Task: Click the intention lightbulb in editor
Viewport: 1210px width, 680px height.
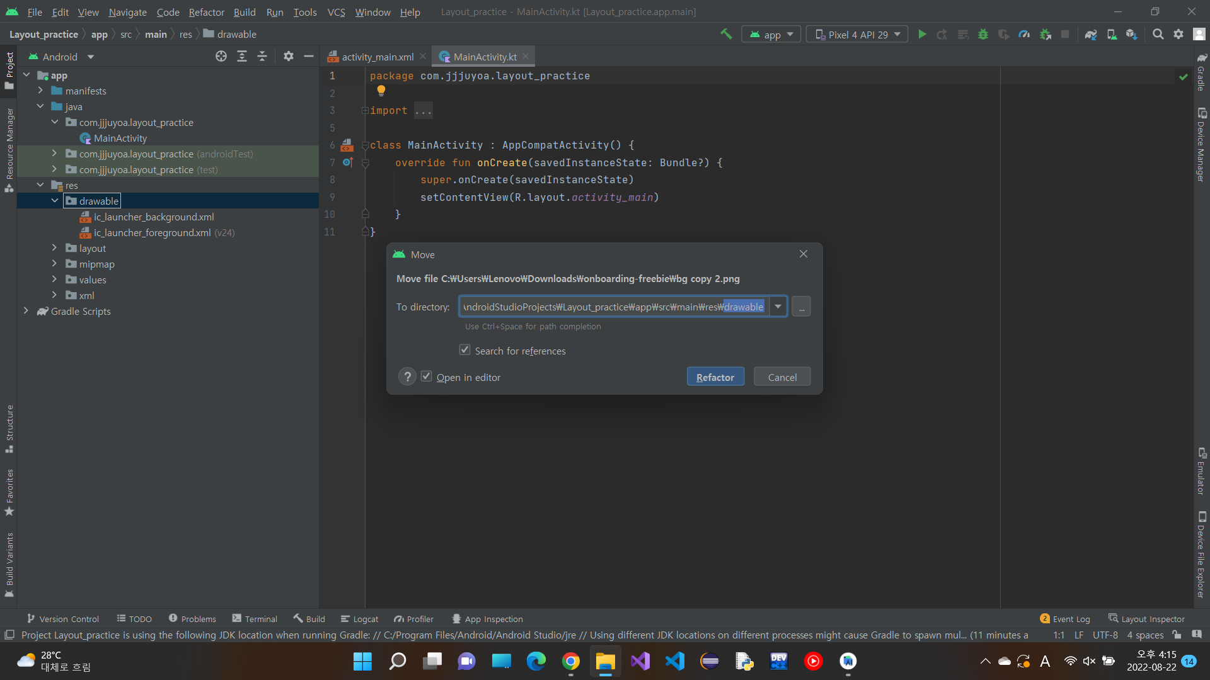Action: click(381, 91)
